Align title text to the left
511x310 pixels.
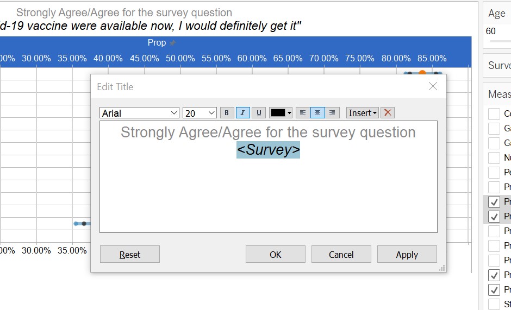click(x=303, y=113)
